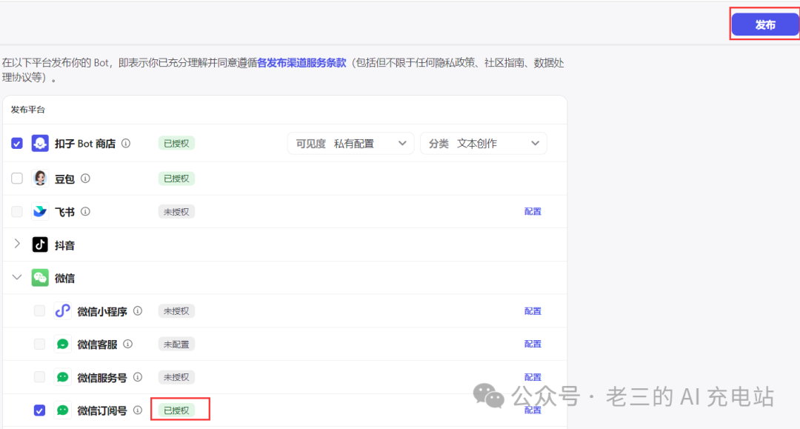Screen dimensions: 800x429
Task: Check the 微信客服 checkbox
Action: (39, 344)
